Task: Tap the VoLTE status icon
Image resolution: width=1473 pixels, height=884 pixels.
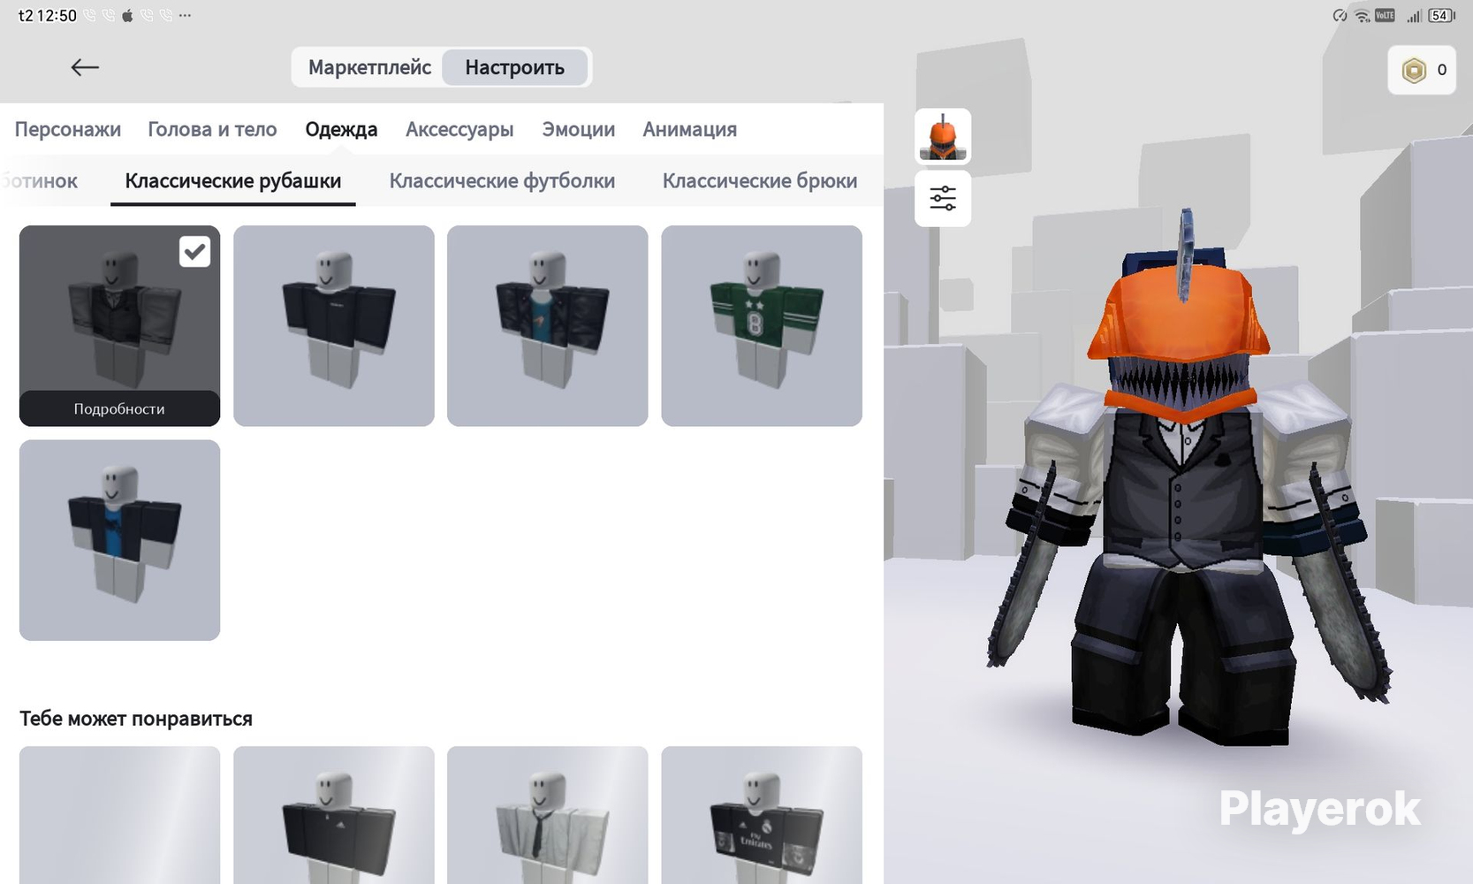Action: 1385,16
